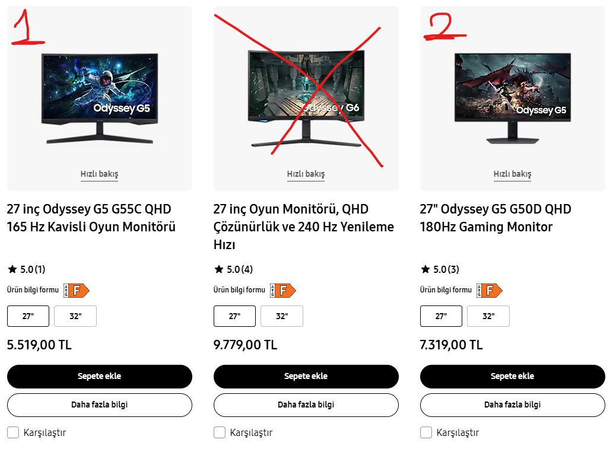Open Ürün bilgi formu link for G55C

(33, 290)
